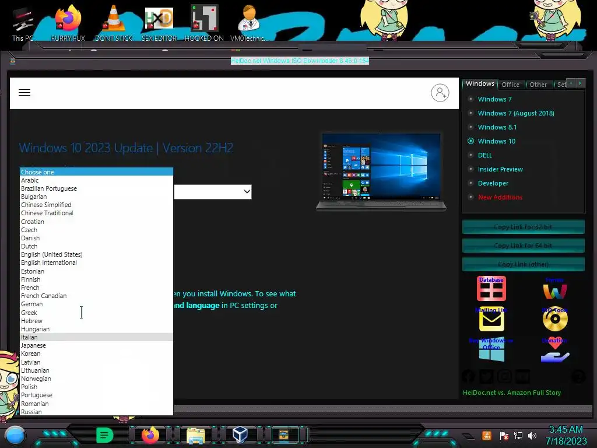The height and width of the screenshot is (448, 597).
Task: Open the VLC cone desktop shortcut
Action: (114, 23)
